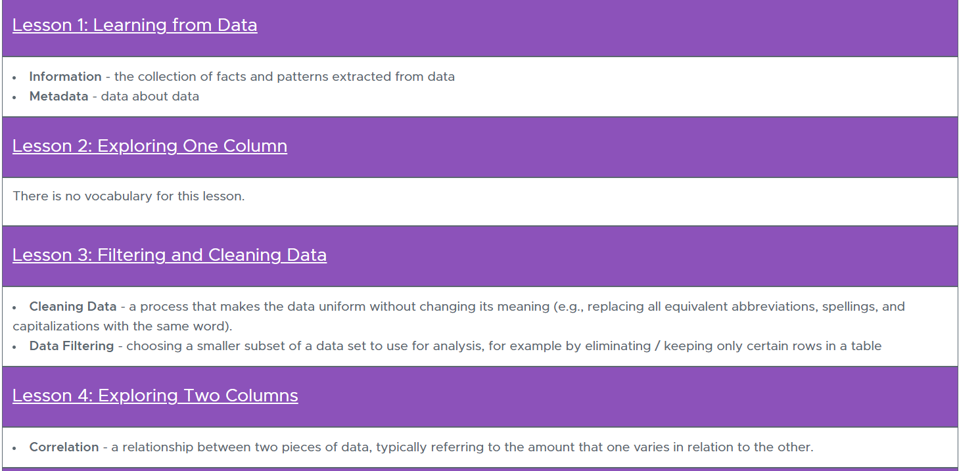This screenshot has width=980, height=471.
Task: Click the bullet point beside Data Filtering
Action: (x=15, y=347)
